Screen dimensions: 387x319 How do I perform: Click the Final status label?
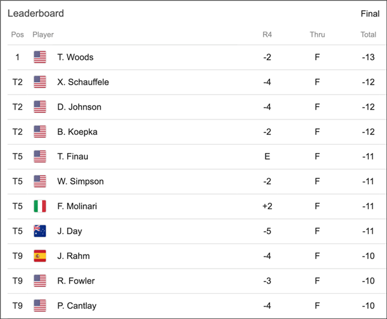click(x=370, y=14)
